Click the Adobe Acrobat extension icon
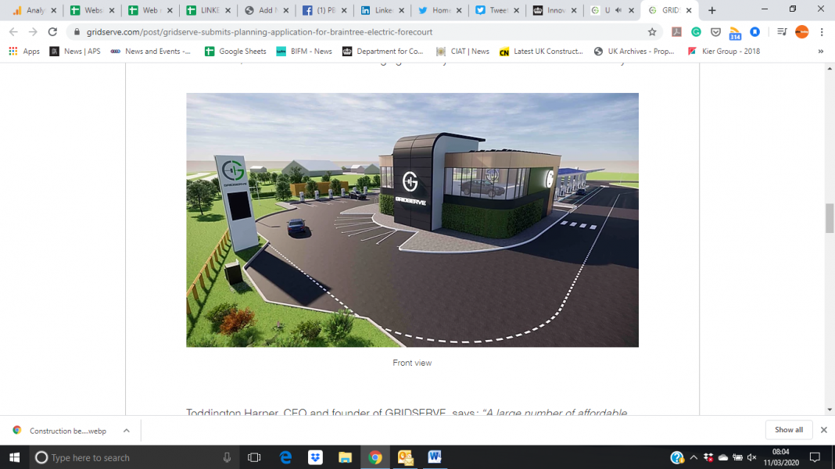Image resolution: width=835 pixels, height=469 pixels. click(x=676, y=32)
